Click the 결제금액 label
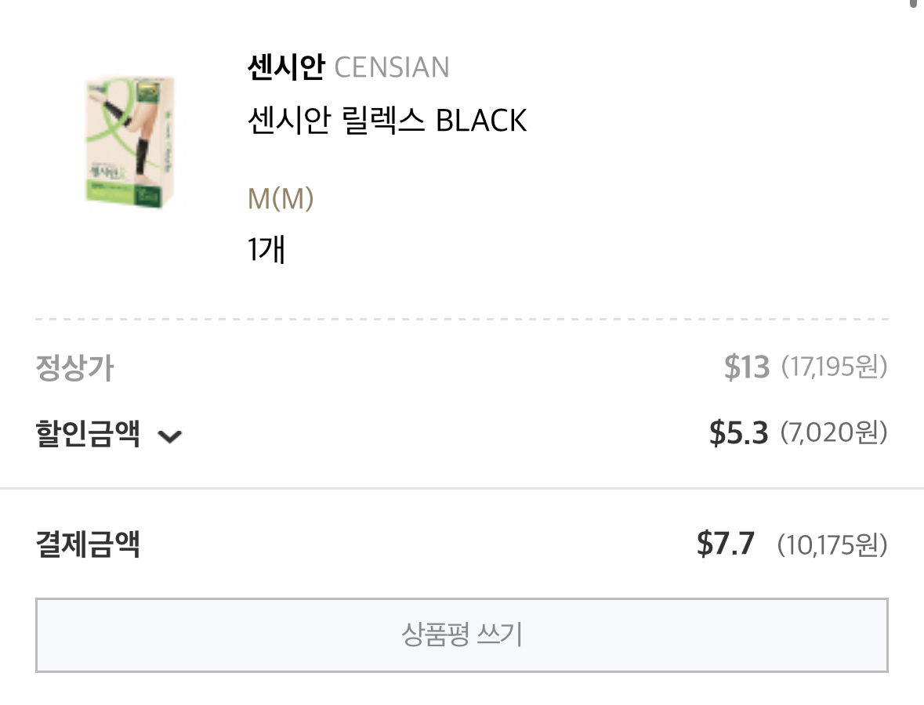This screenshot has height=705, width=924. (88, 544)
